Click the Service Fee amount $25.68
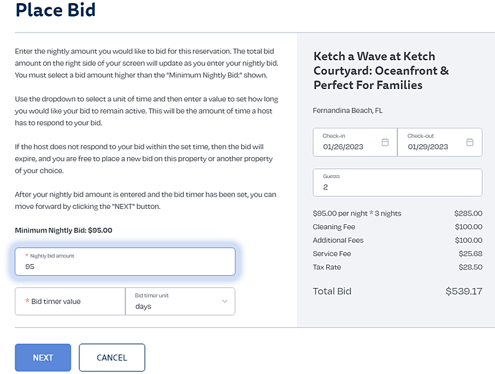 (x=470, y=254)
